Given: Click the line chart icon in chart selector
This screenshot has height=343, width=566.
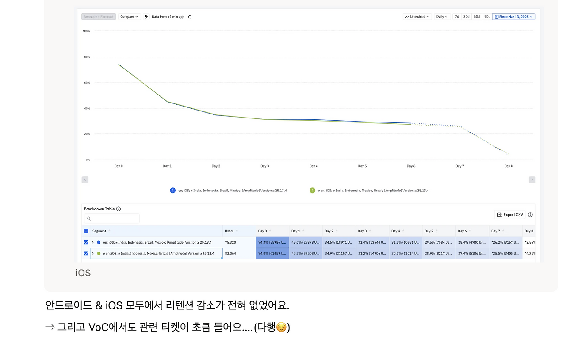Looking at the screenshot, I should click(407, 16).
